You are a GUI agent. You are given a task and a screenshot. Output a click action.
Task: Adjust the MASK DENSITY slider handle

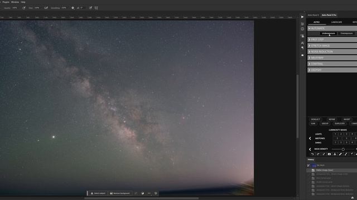pos(343,149)
